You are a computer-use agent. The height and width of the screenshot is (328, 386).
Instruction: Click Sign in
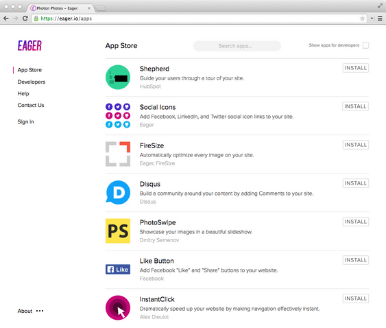coord(25,121)
